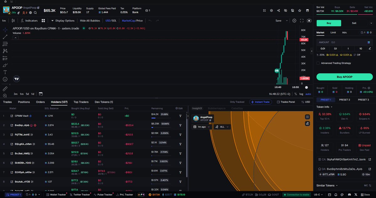Toggle MarketCap/Price chart display
Image resolution: width=376 pixels, height=198 pixels.
tap(132, 21)
